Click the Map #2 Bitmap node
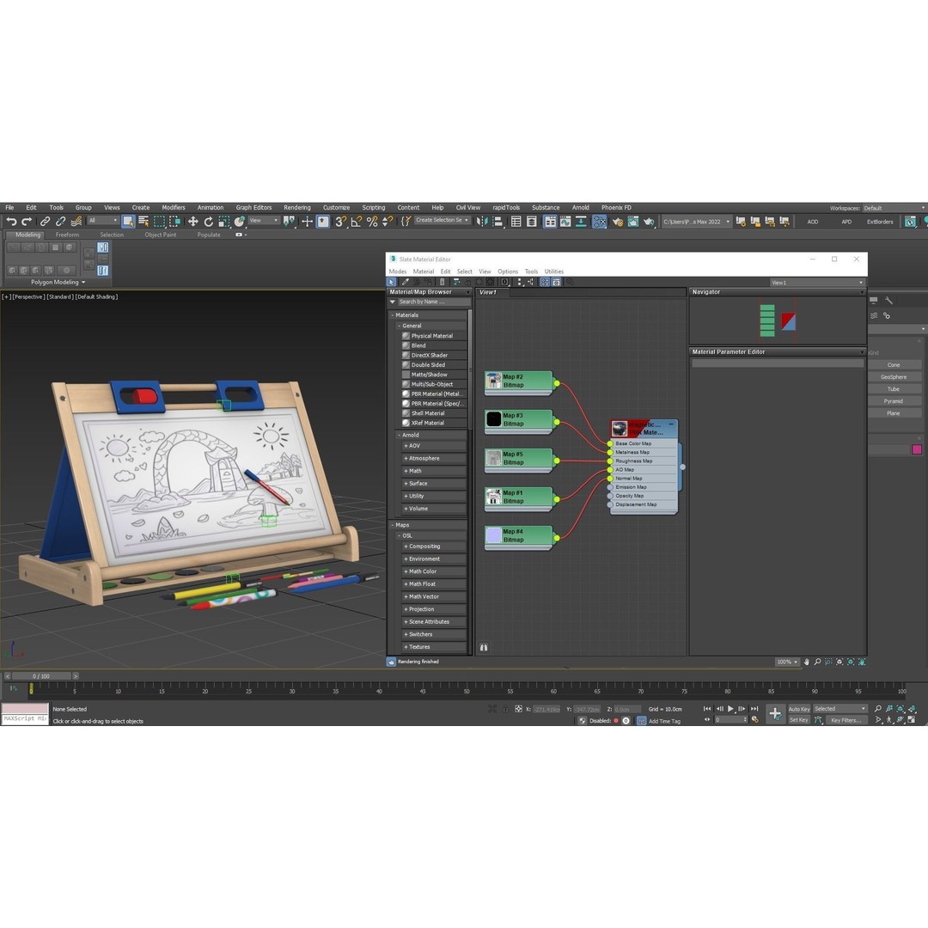This screenshot has height=928, width=928. pos(519,382)
